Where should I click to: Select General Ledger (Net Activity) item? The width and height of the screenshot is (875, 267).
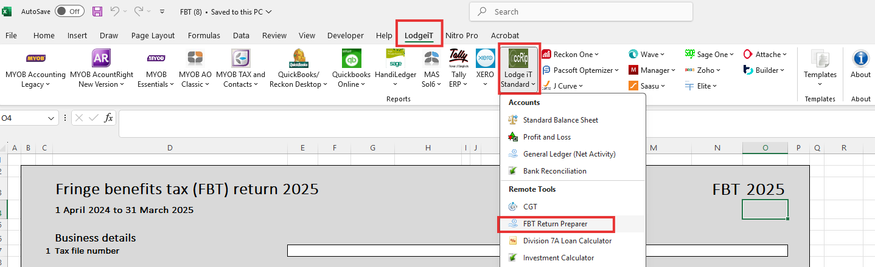point(573,154)
